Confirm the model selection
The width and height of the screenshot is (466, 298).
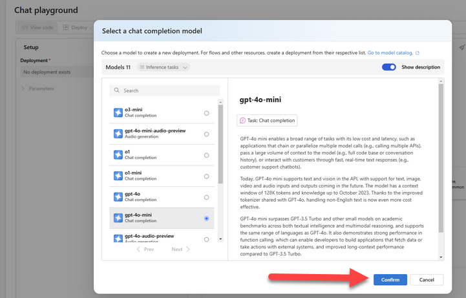[390, 280]
